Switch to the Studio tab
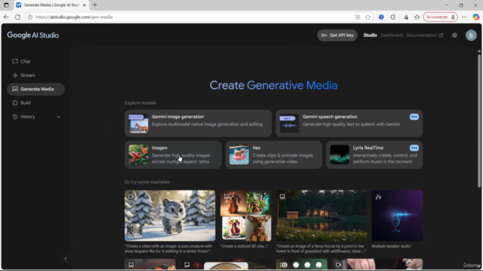Screen dimensions: 483x271 click(x=370, y=35)
